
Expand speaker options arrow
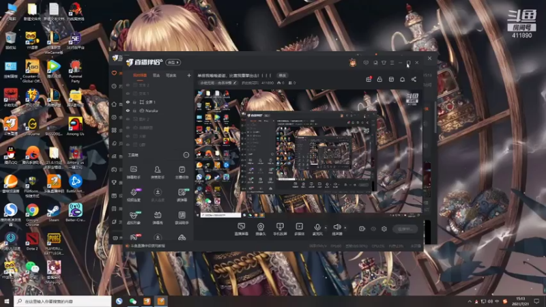pos(345,228)
